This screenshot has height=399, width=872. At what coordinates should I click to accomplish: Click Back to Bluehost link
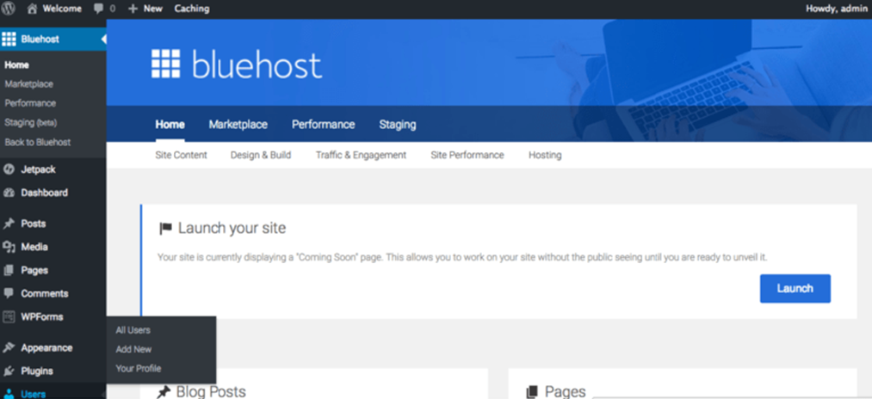(38, 142)
